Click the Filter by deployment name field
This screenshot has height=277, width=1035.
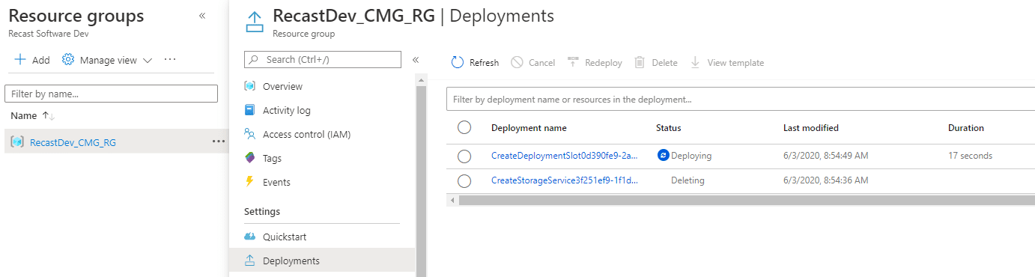click(x=740, y=99)
